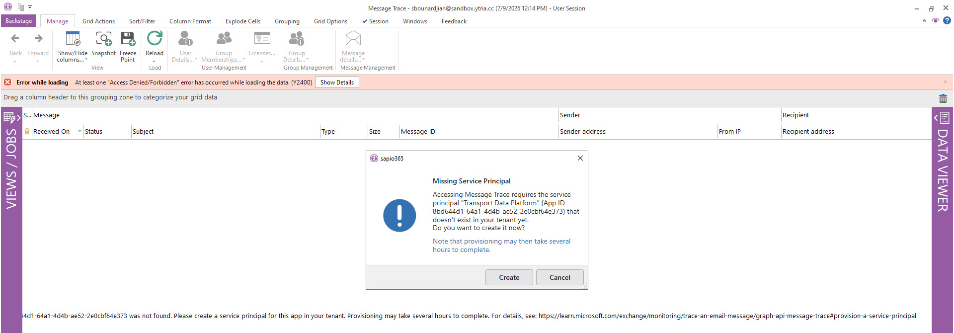Open the Received On column filter dropdown
The width and height of the screenshot is (954, 333).
coord(79,131)
